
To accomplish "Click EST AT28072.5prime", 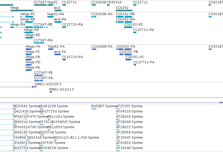I will pos(118,130).
